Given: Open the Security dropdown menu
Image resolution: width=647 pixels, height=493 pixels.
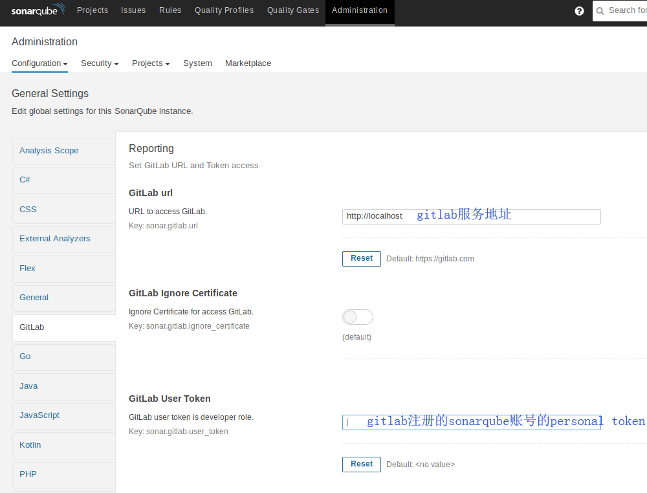Looking at the screenshot, I should (100, 63).
